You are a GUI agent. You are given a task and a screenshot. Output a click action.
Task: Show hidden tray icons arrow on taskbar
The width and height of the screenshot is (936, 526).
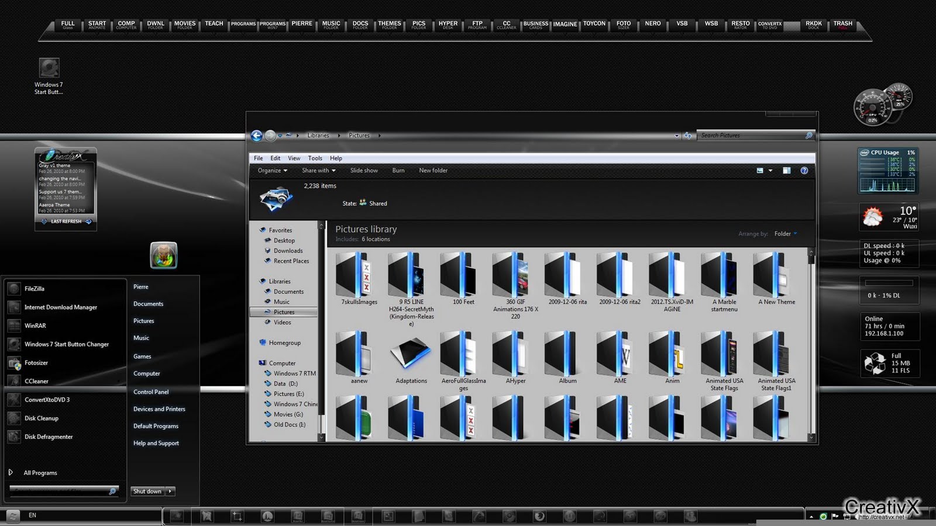[x=811, y=517]
